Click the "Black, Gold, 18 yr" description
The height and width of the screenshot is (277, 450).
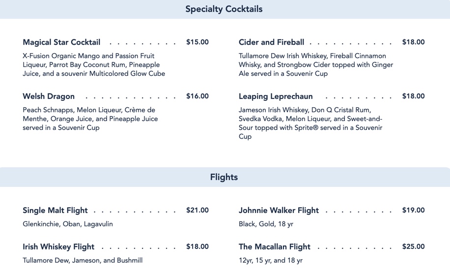pos(266,224)
